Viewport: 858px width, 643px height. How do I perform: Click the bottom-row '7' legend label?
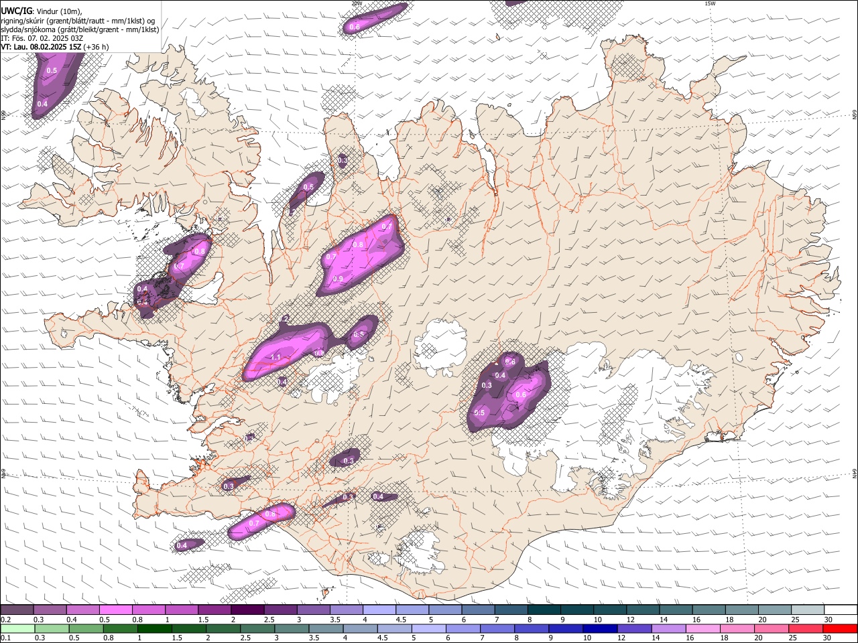[481, 638]
